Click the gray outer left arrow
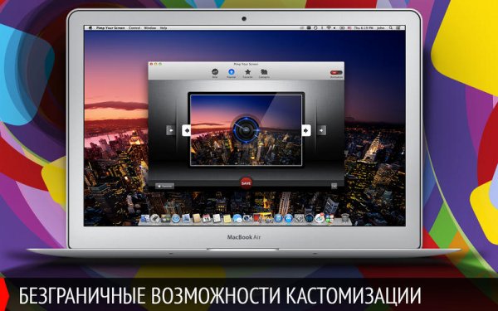The image size is (498, 311). (x=170, y=130)
